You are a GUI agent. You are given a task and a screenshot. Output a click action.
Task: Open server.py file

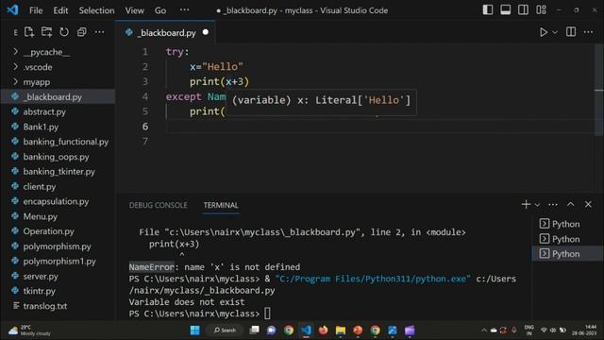tap(58, 276)
